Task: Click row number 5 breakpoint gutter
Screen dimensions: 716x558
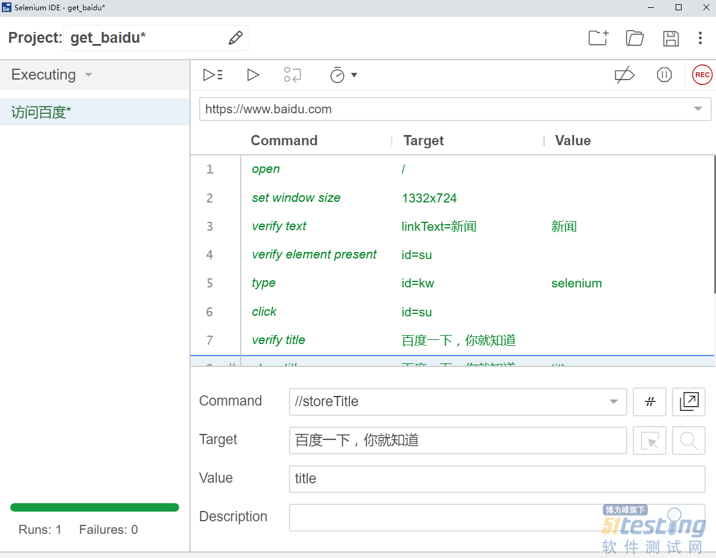Action: (x=209, y=283)
